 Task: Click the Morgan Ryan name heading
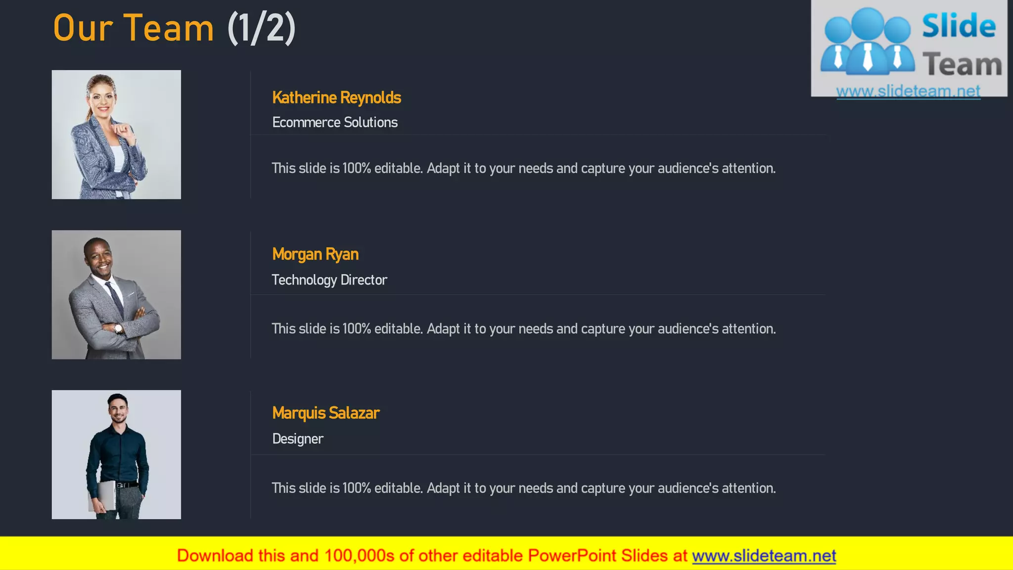tap(315, 254)
